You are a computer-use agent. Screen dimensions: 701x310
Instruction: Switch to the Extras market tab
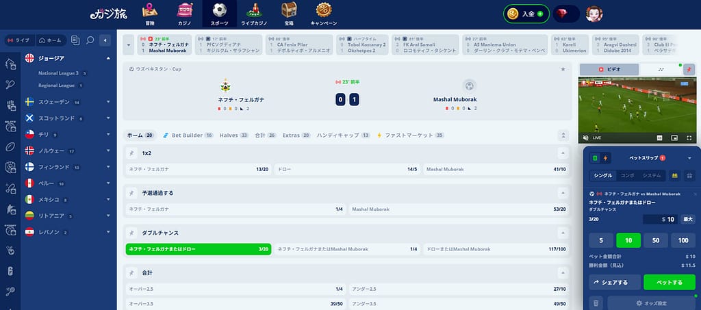pos(296,135)
